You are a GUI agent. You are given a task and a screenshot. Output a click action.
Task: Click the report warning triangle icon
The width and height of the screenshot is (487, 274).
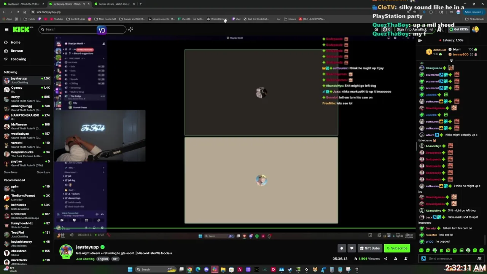click(x=396, y=259)
